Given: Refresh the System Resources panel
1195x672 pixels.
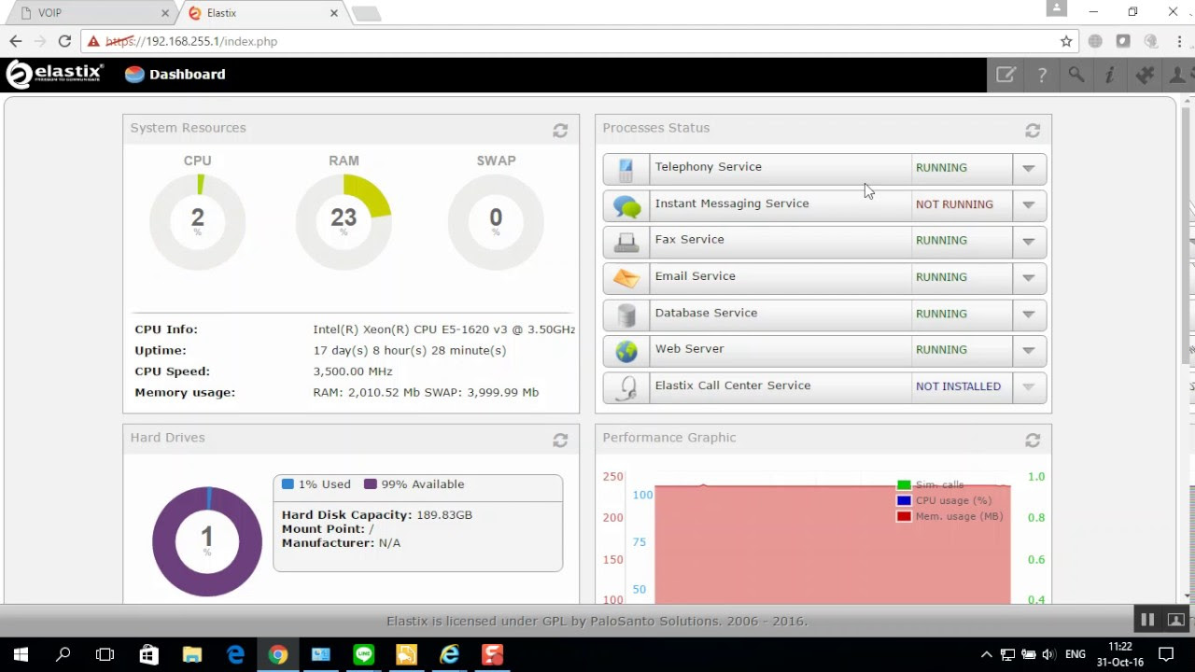Looking at the screenshot, I should point(560,131).
